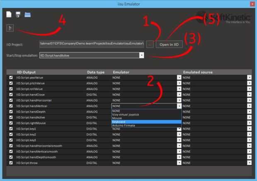Toggle the IID.Script.key1 checkbox
Viewport: 257px width, 181px height.
11,129
